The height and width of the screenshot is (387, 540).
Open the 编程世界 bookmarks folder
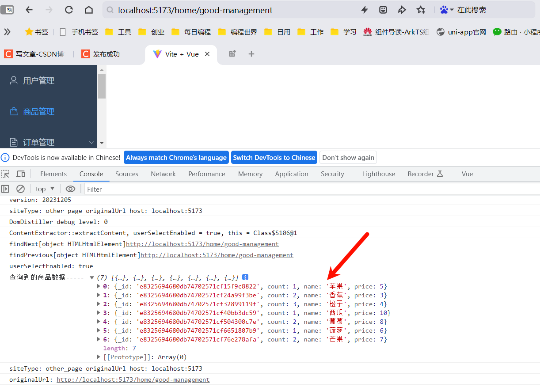[x=237, y=32]
